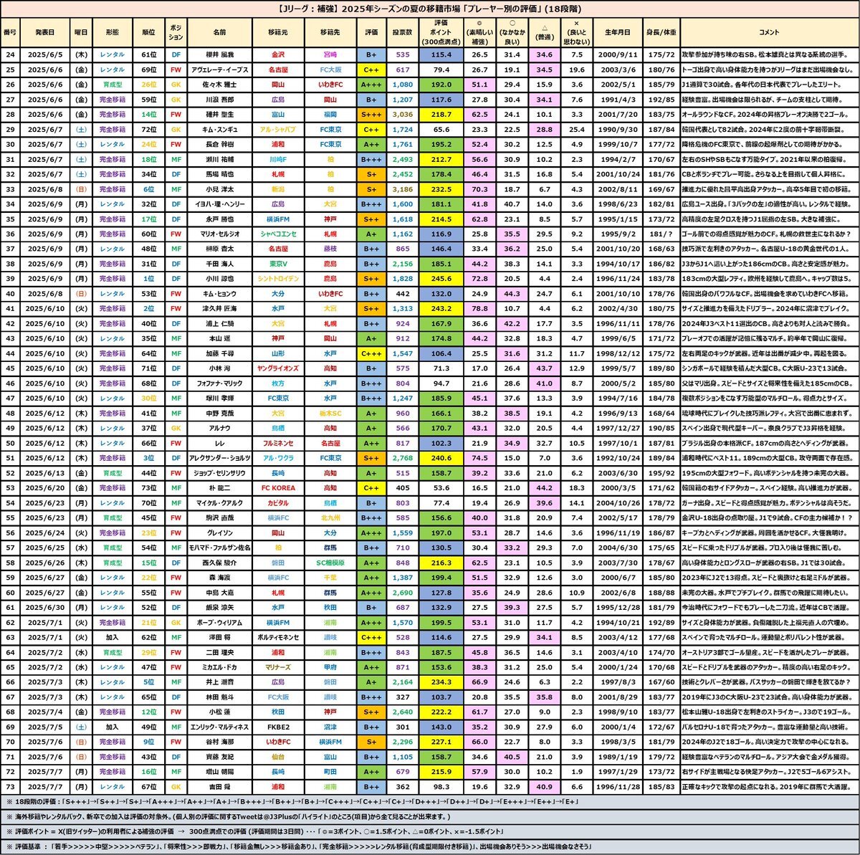This screenshot has width=860, height=855.
Task: Click source club 東京V
Action: [277, 265]
